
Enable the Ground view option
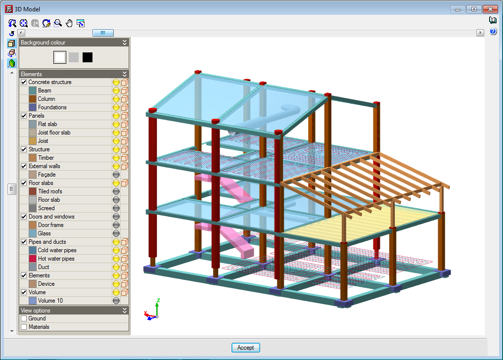(24, 318)
